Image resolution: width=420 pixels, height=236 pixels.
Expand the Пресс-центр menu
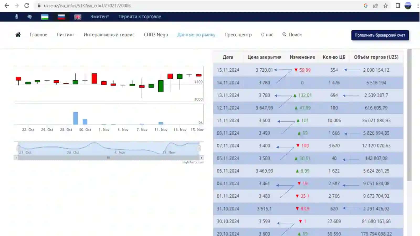click(x=238, y=35)
